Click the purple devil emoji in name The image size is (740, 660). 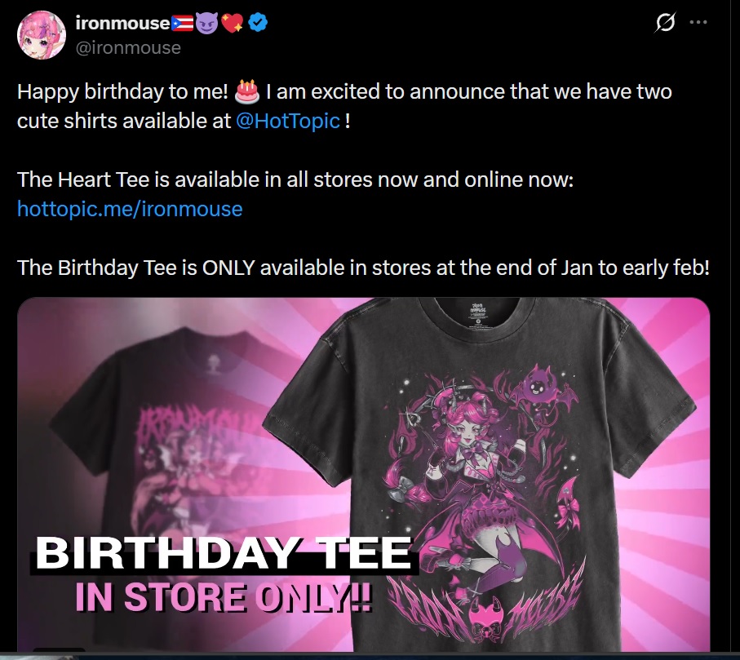click(x=206, y=23)
